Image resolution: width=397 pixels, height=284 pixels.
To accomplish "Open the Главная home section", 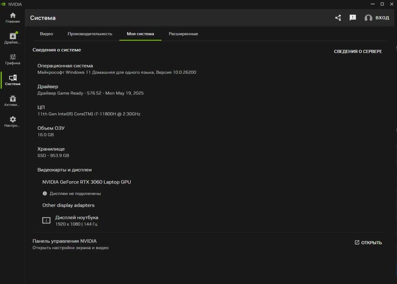I will (13, 18).
